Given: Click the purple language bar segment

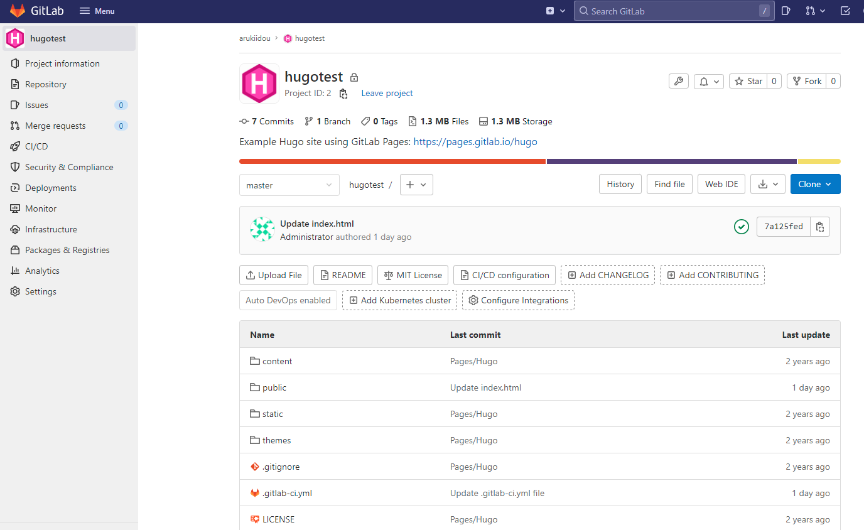Looking at the screenshot, I should 672,161.
